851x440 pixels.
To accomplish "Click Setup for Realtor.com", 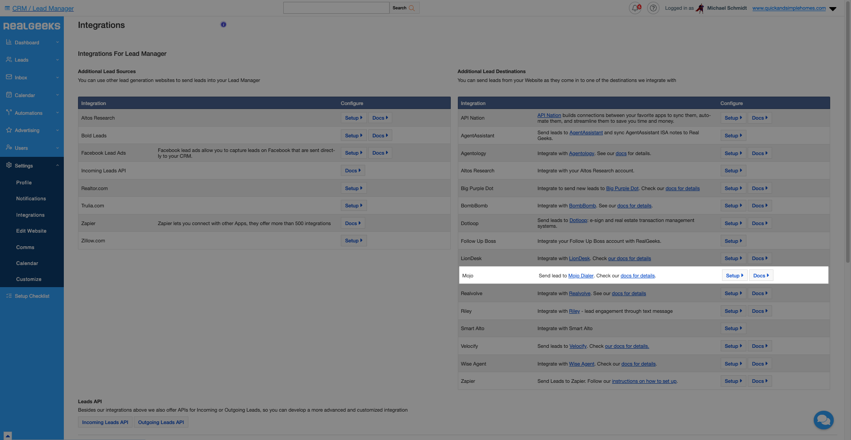I will pos(354,188).
